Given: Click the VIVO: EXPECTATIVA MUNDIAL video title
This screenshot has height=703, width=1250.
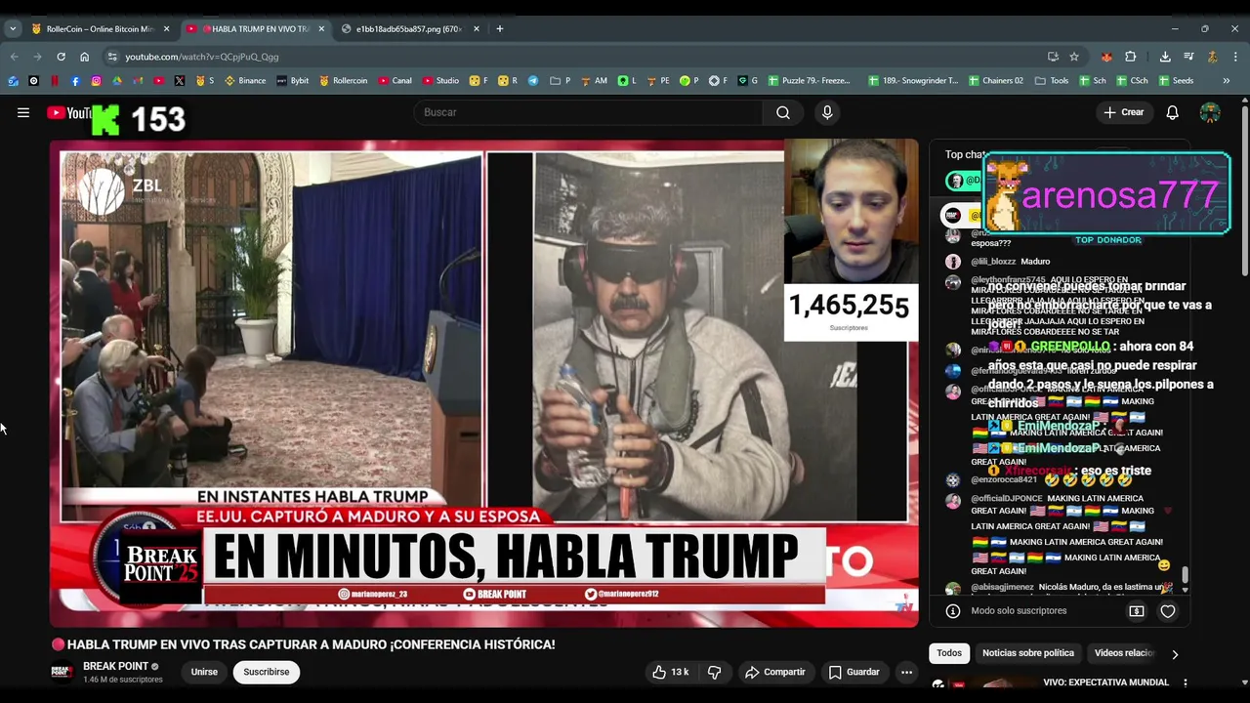Looking at the screenshot, I should [1105, 682].
